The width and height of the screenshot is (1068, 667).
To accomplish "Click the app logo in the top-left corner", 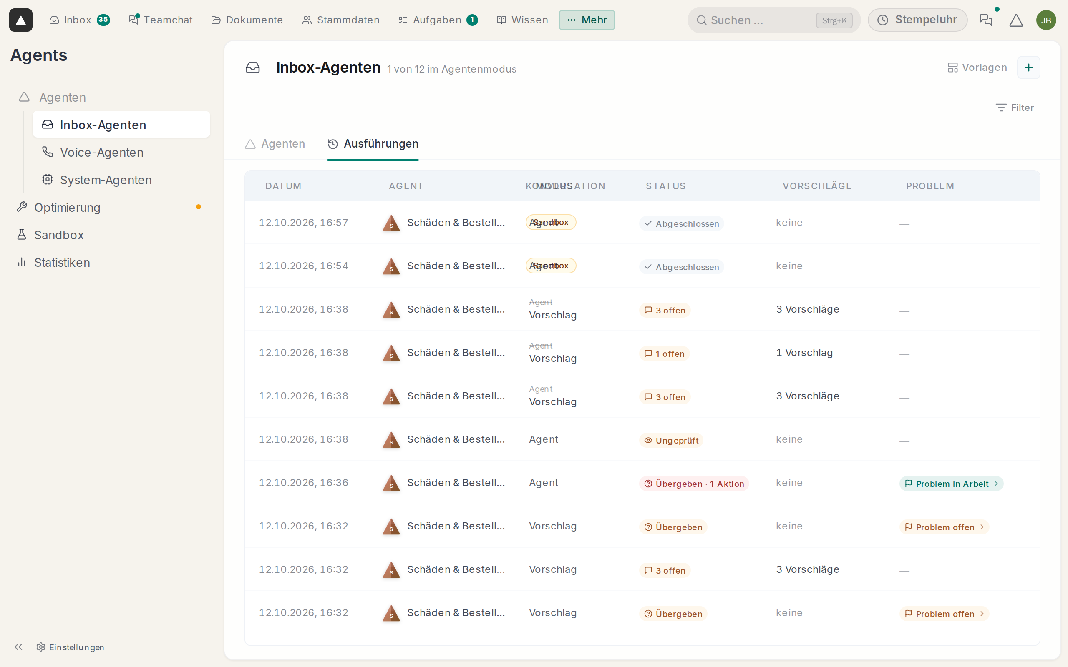I will pos(21,20).
